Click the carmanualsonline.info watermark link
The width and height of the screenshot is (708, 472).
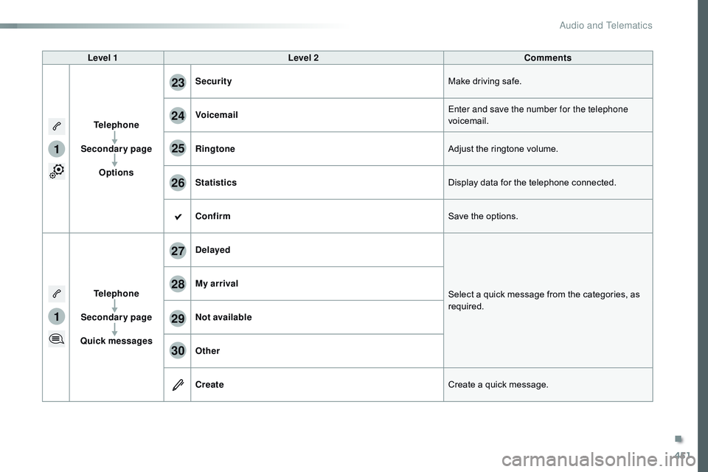(599, 459)
